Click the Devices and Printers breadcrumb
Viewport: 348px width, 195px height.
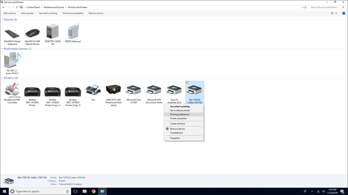pyautogui.click(x=77, y=7)
